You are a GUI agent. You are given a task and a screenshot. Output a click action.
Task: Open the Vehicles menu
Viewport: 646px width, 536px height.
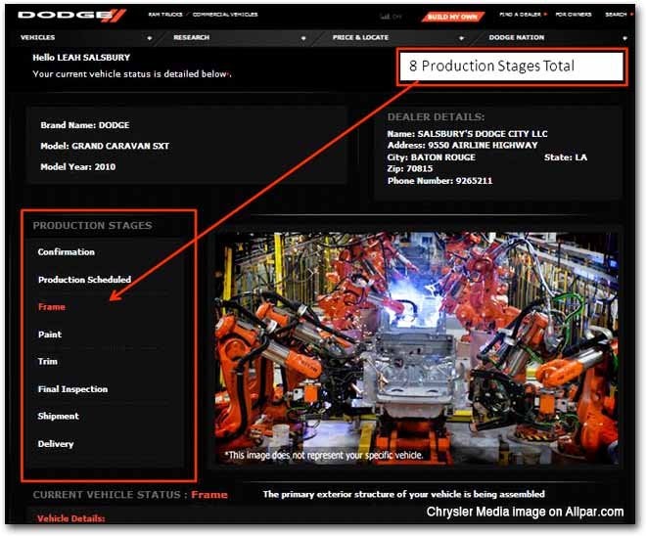[x=38, y=37]
